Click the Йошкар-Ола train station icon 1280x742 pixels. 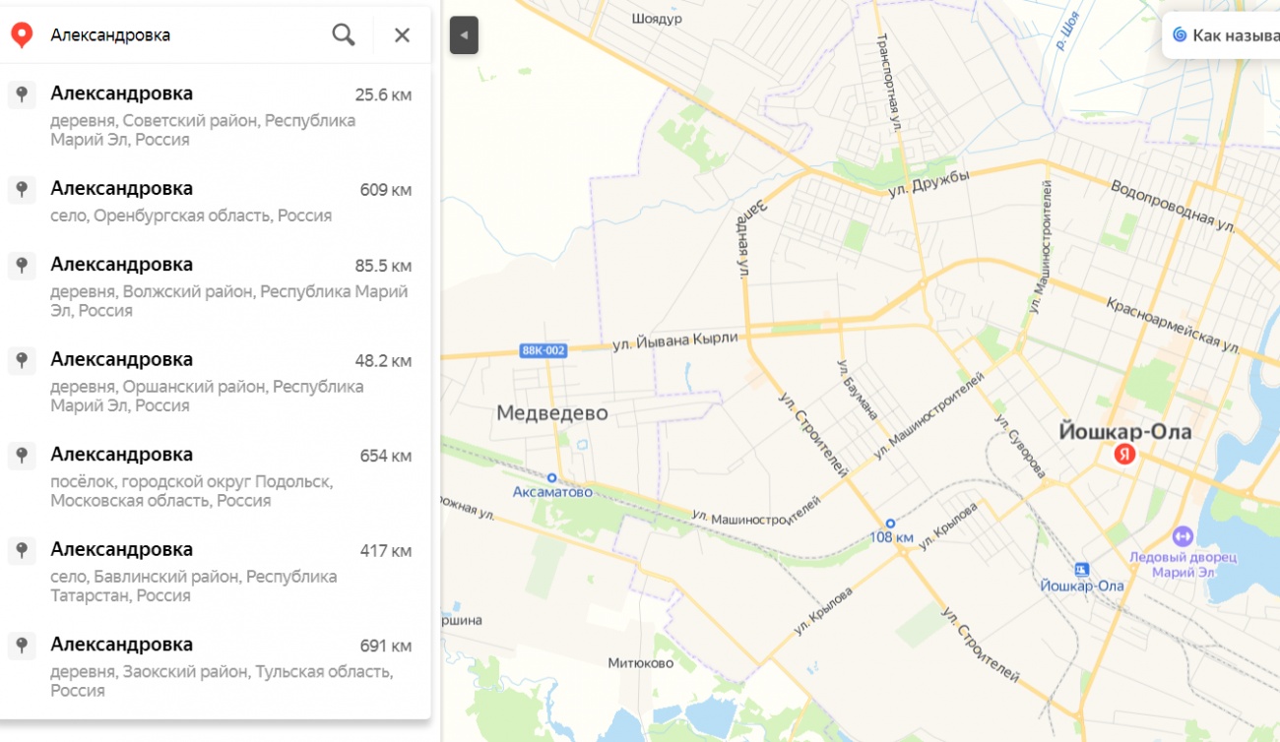(1082, 569)
